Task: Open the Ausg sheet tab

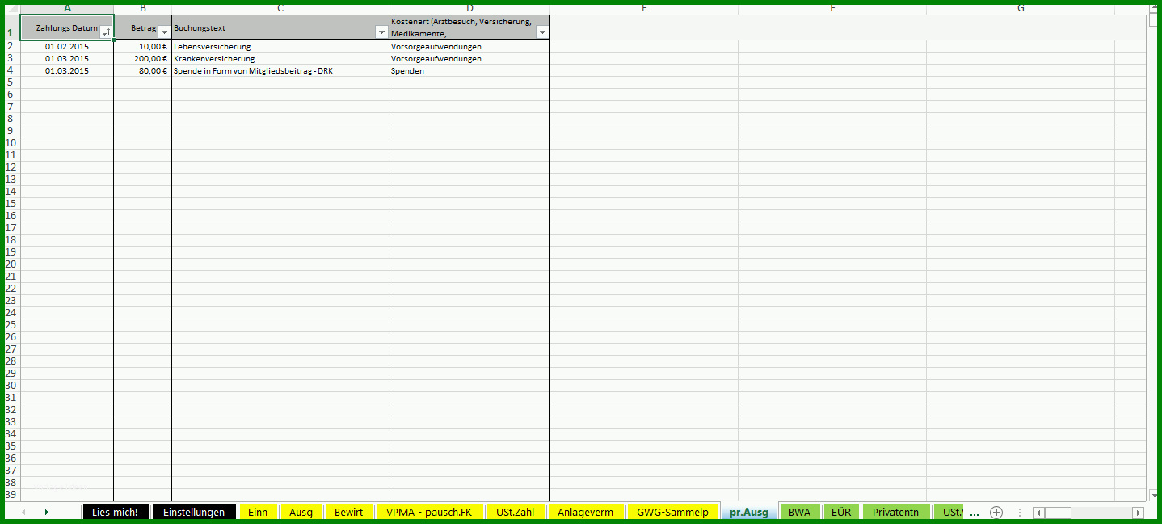Action: (301, 512)
